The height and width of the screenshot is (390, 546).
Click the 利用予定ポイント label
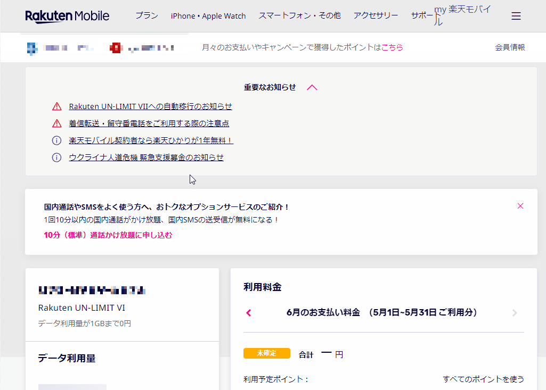click(276, 379)
